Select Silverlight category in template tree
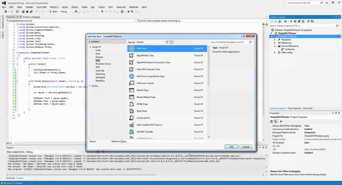The width and height of the screenshot is (342, 185). tap(100, 77)
